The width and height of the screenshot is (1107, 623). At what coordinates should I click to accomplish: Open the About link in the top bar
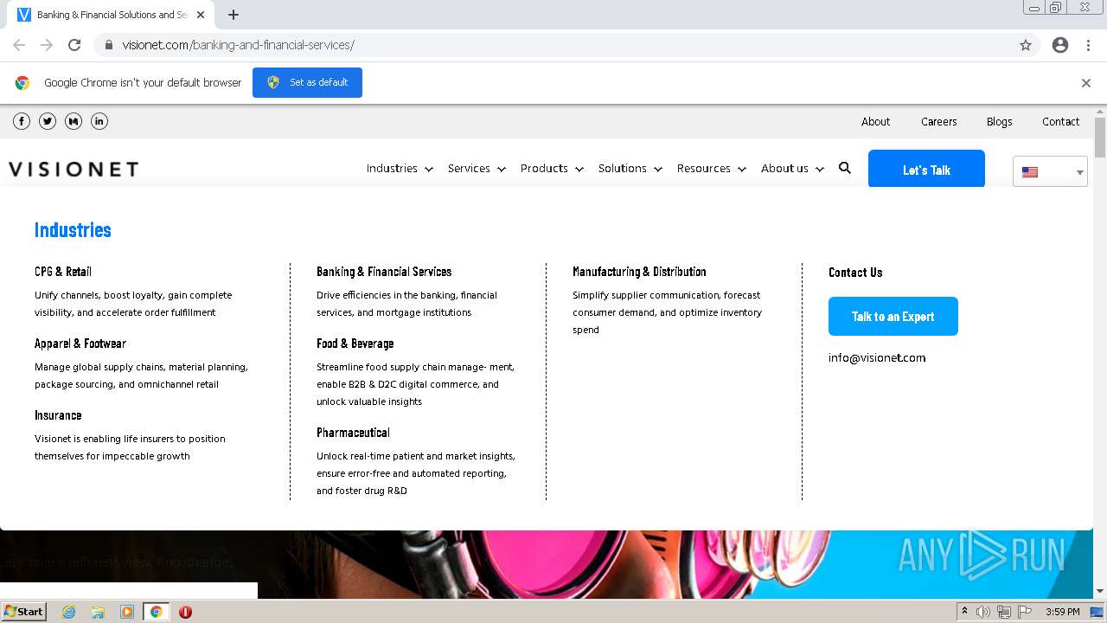click(875, 122)
